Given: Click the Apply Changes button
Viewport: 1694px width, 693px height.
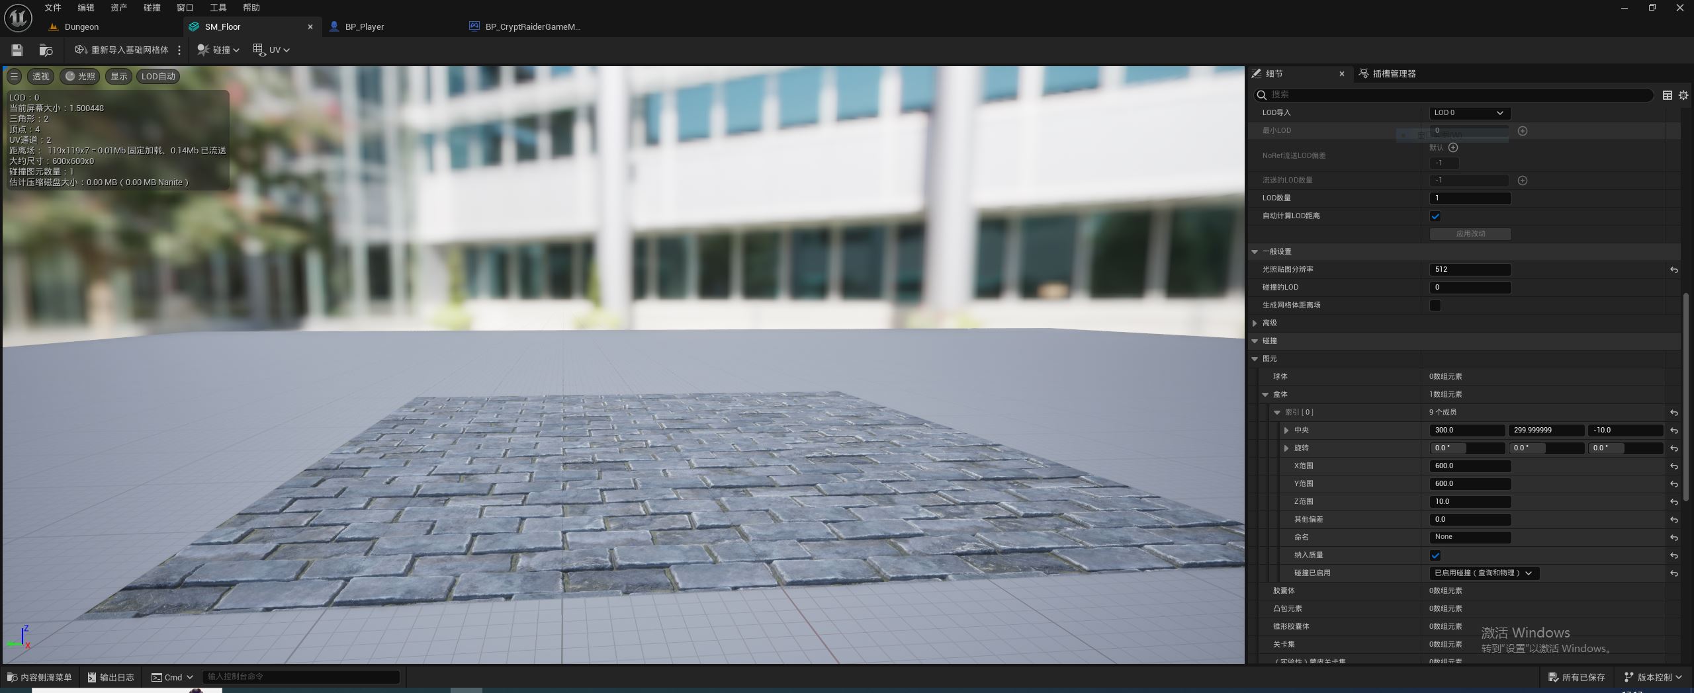Looking at the screenshot, I should click(1470, 233).
